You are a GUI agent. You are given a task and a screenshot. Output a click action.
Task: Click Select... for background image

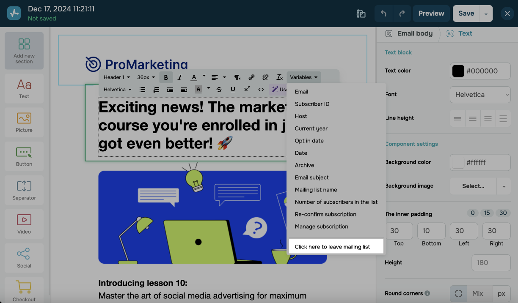[473, 186]
